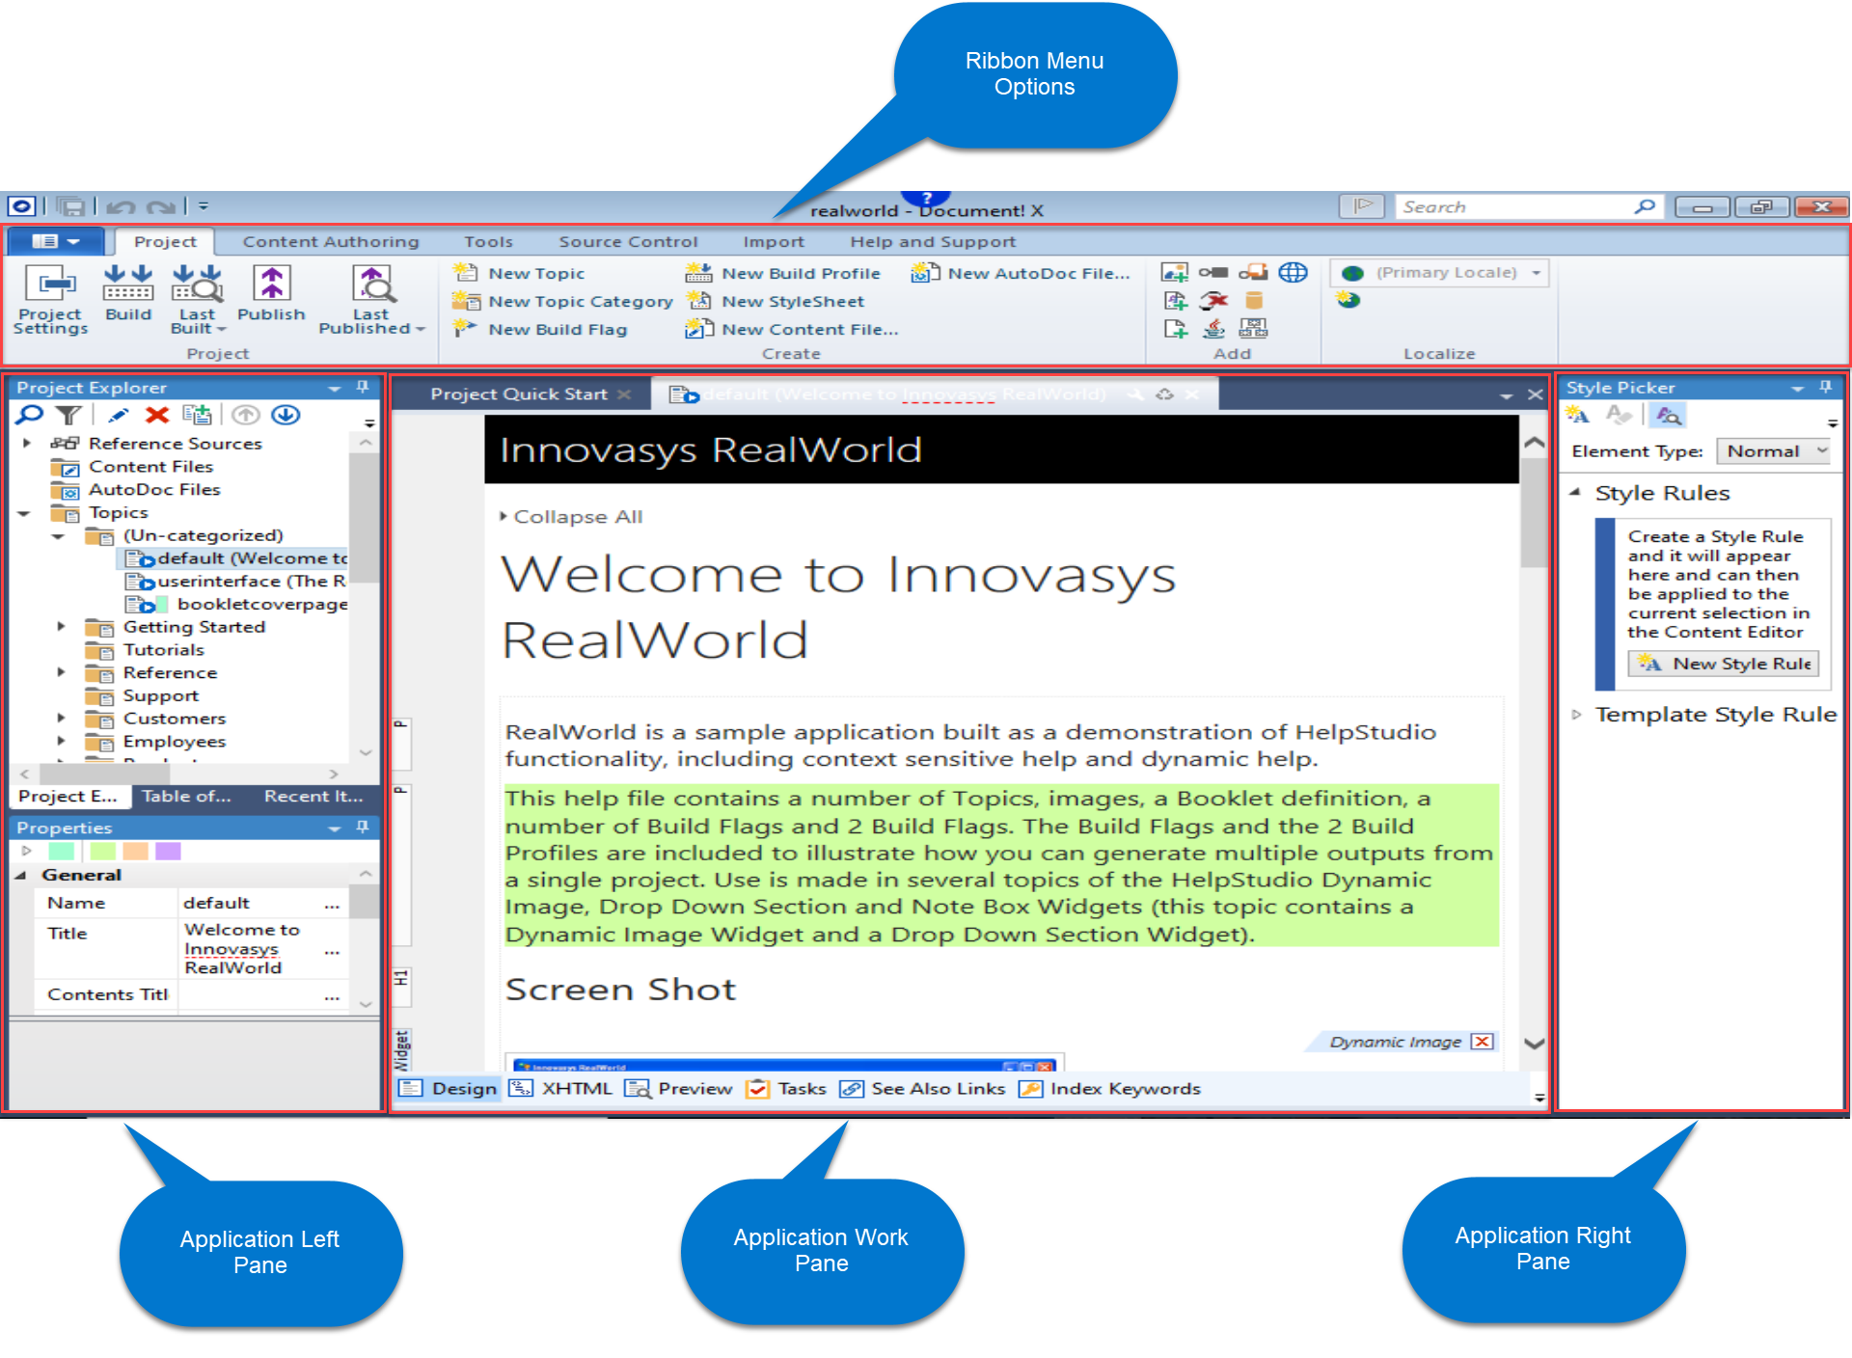
Task: Click the search magnifier in Project Explorer
Action: [30, 415]
